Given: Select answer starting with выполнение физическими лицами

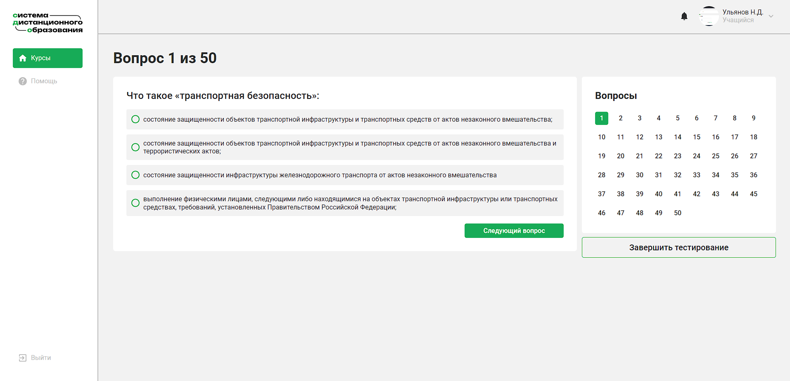Looking at the screenshot, I should (x=135, y=203).
